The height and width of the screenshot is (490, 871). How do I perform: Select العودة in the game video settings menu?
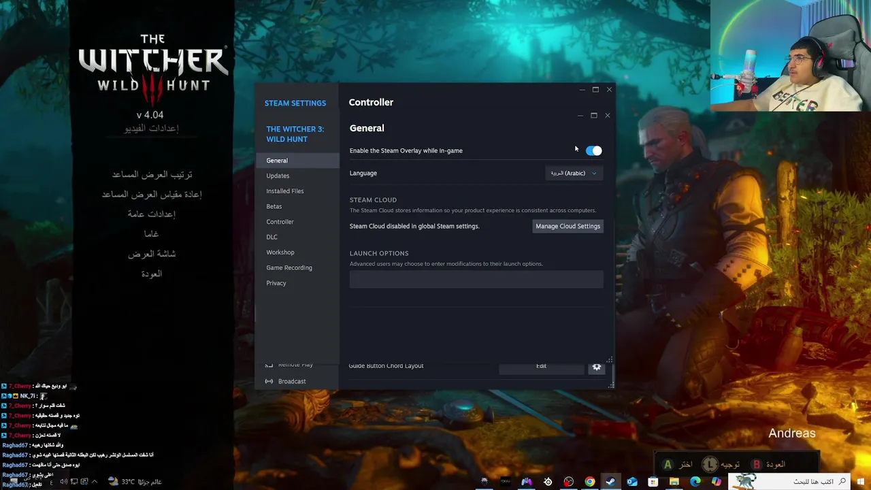pos(151,274)
